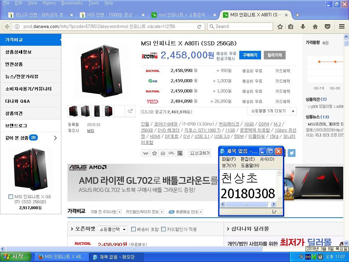Open the bookmarks list icon
Image resolution: width=349 pixels, height=262 pixels.
(291, 27)
